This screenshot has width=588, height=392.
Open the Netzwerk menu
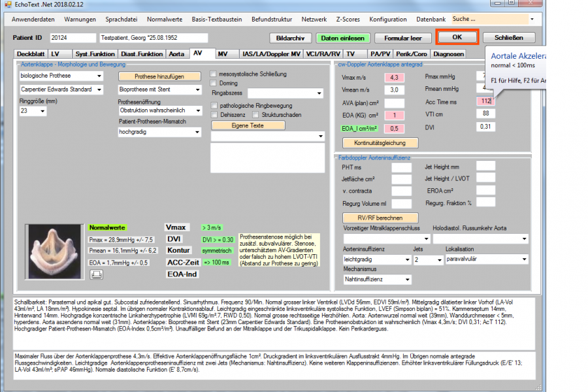coord(314,20)
